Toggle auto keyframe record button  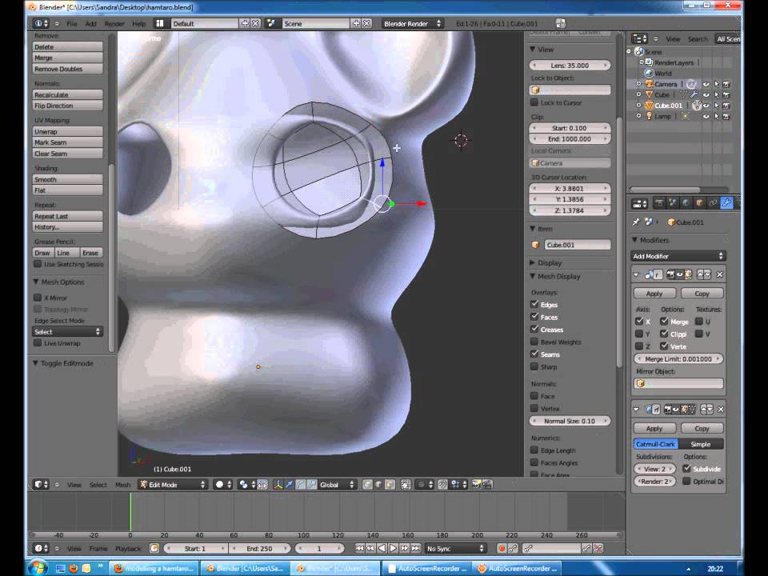point(502,549)
